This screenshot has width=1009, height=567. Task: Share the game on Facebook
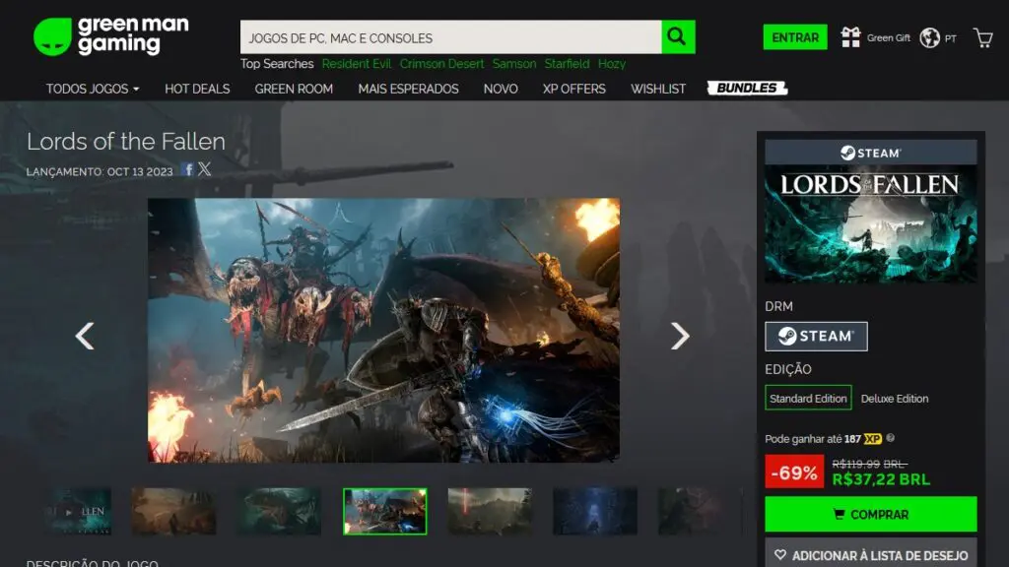pyautogui.click(x=186, y=168)
